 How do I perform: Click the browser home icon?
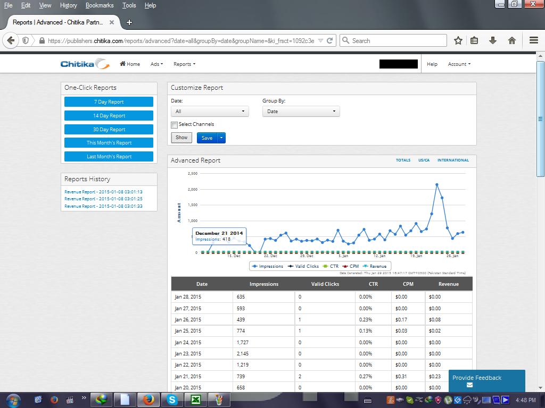pos(511,40)
